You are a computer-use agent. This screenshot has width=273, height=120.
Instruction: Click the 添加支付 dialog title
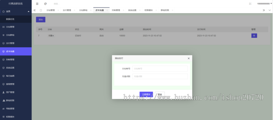click(x=119, y=58)
